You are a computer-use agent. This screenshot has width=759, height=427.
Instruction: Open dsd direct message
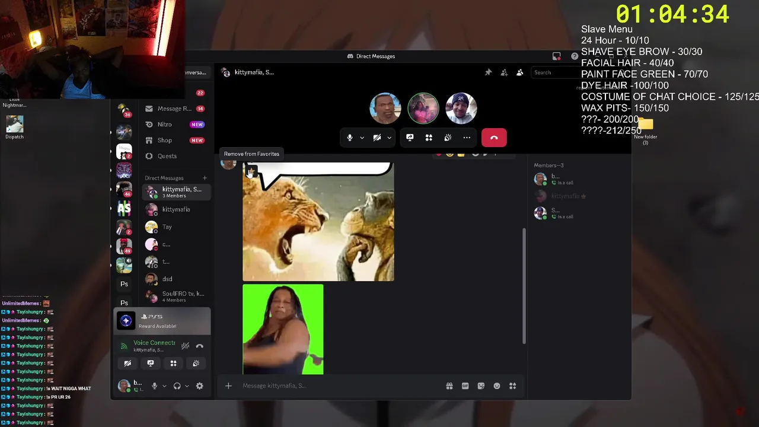click(x=175, y=279)
